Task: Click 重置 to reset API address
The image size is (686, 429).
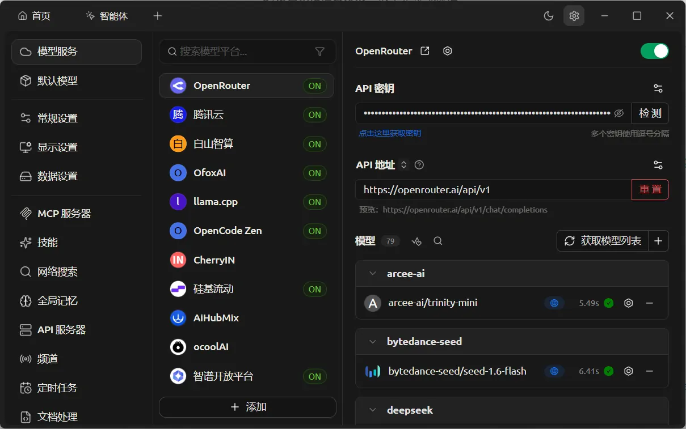Action: tap(650, 190)
